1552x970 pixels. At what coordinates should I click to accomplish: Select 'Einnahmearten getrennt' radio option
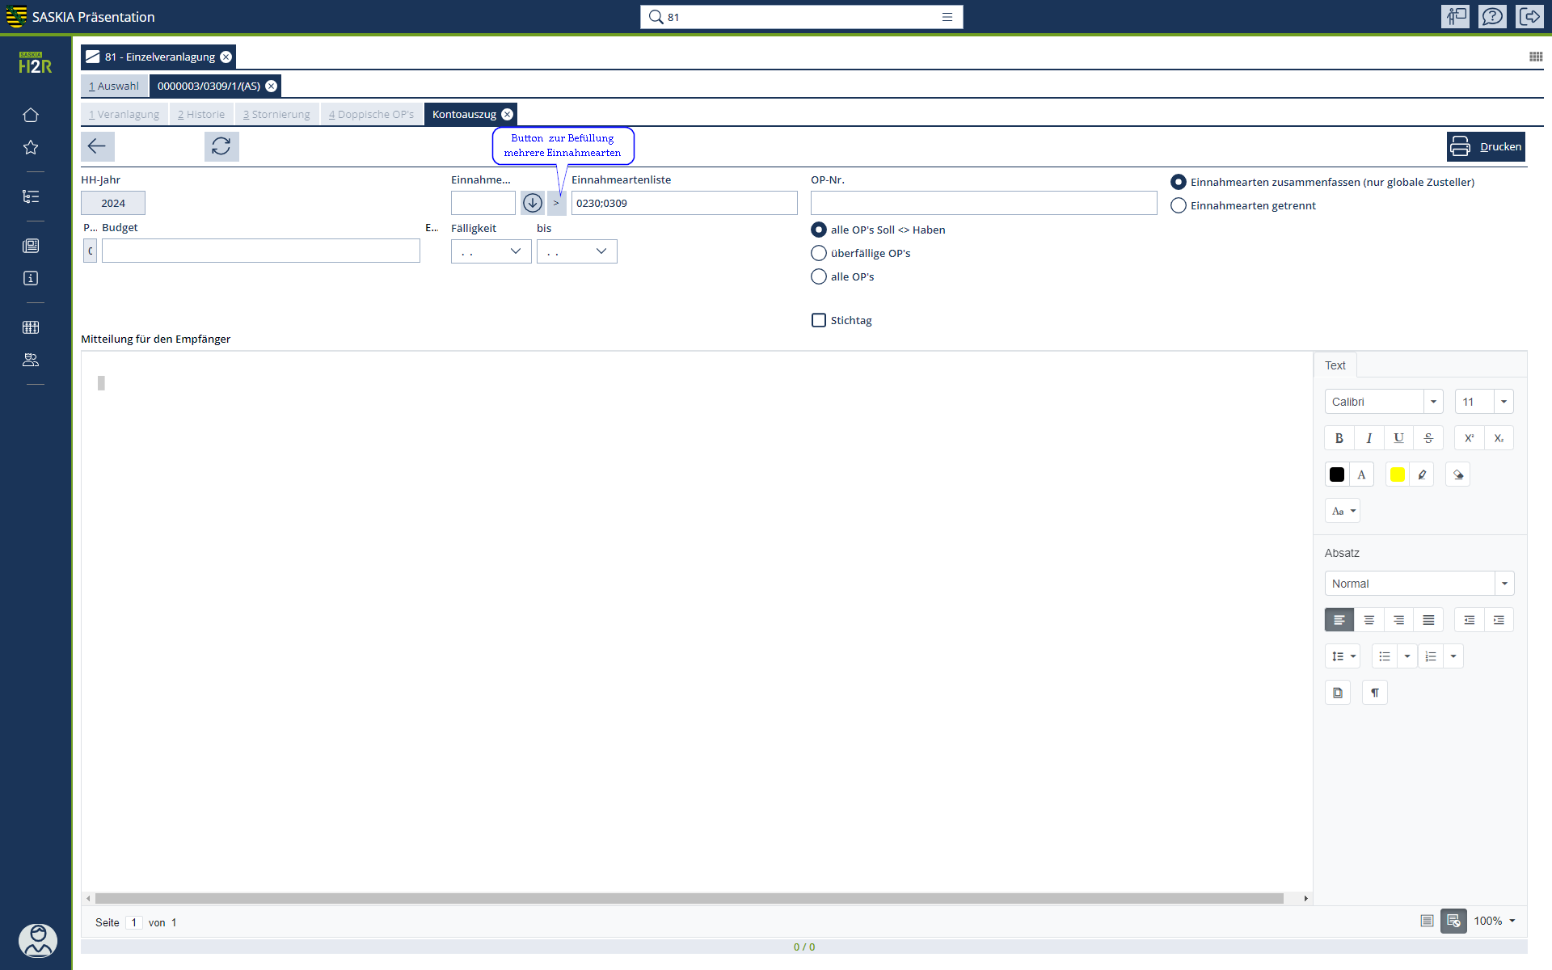[x=1179, y=205]
